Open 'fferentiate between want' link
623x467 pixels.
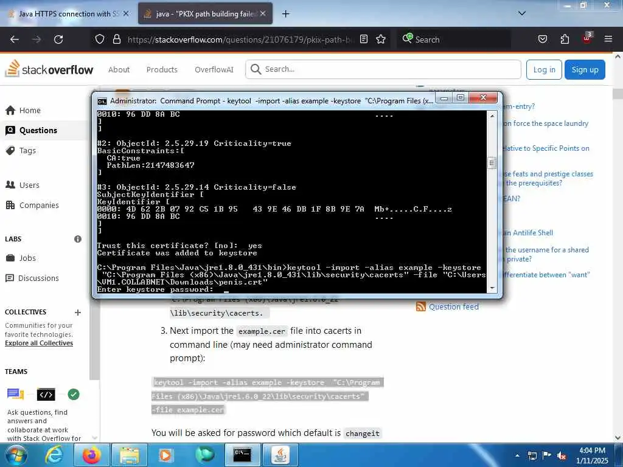[x=546, y=275]
